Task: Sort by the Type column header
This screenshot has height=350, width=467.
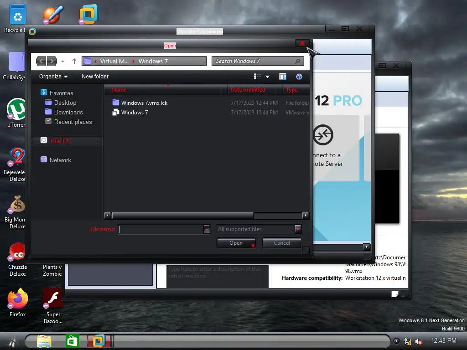Action: click(291, 90)
